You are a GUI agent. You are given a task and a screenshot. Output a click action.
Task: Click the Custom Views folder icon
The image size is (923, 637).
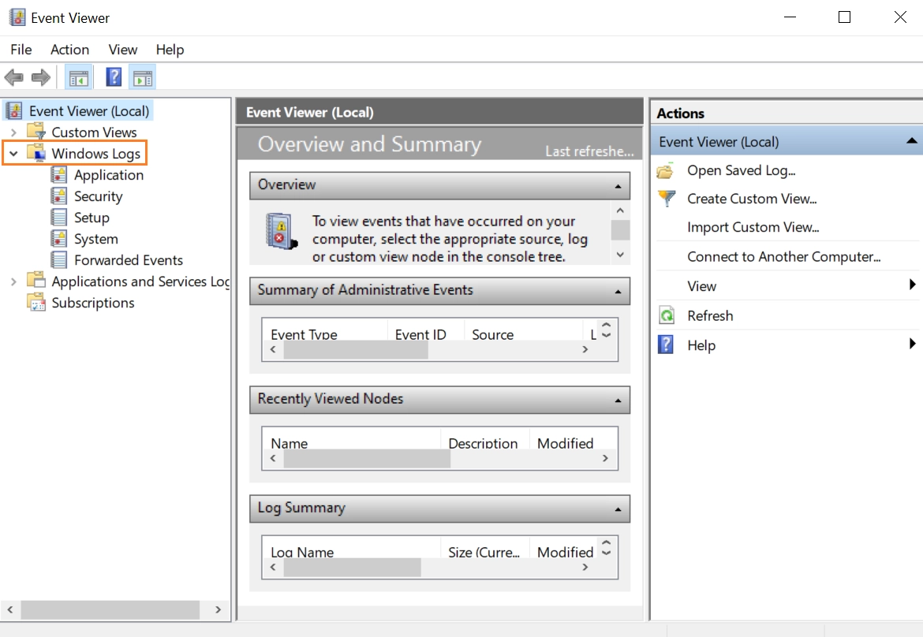36,131
